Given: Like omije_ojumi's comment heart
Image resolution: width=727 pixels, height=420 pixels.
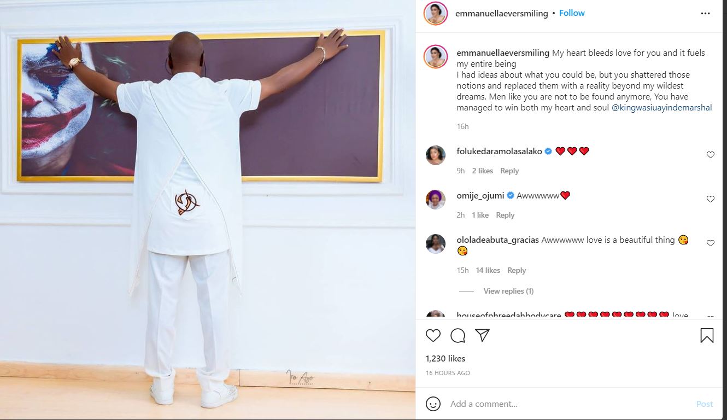Looking at the screenshot, I should point(711,199).
